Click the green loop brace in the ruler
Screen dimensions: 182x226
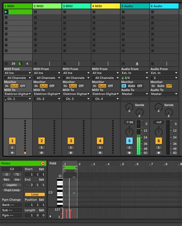(70, 168)
